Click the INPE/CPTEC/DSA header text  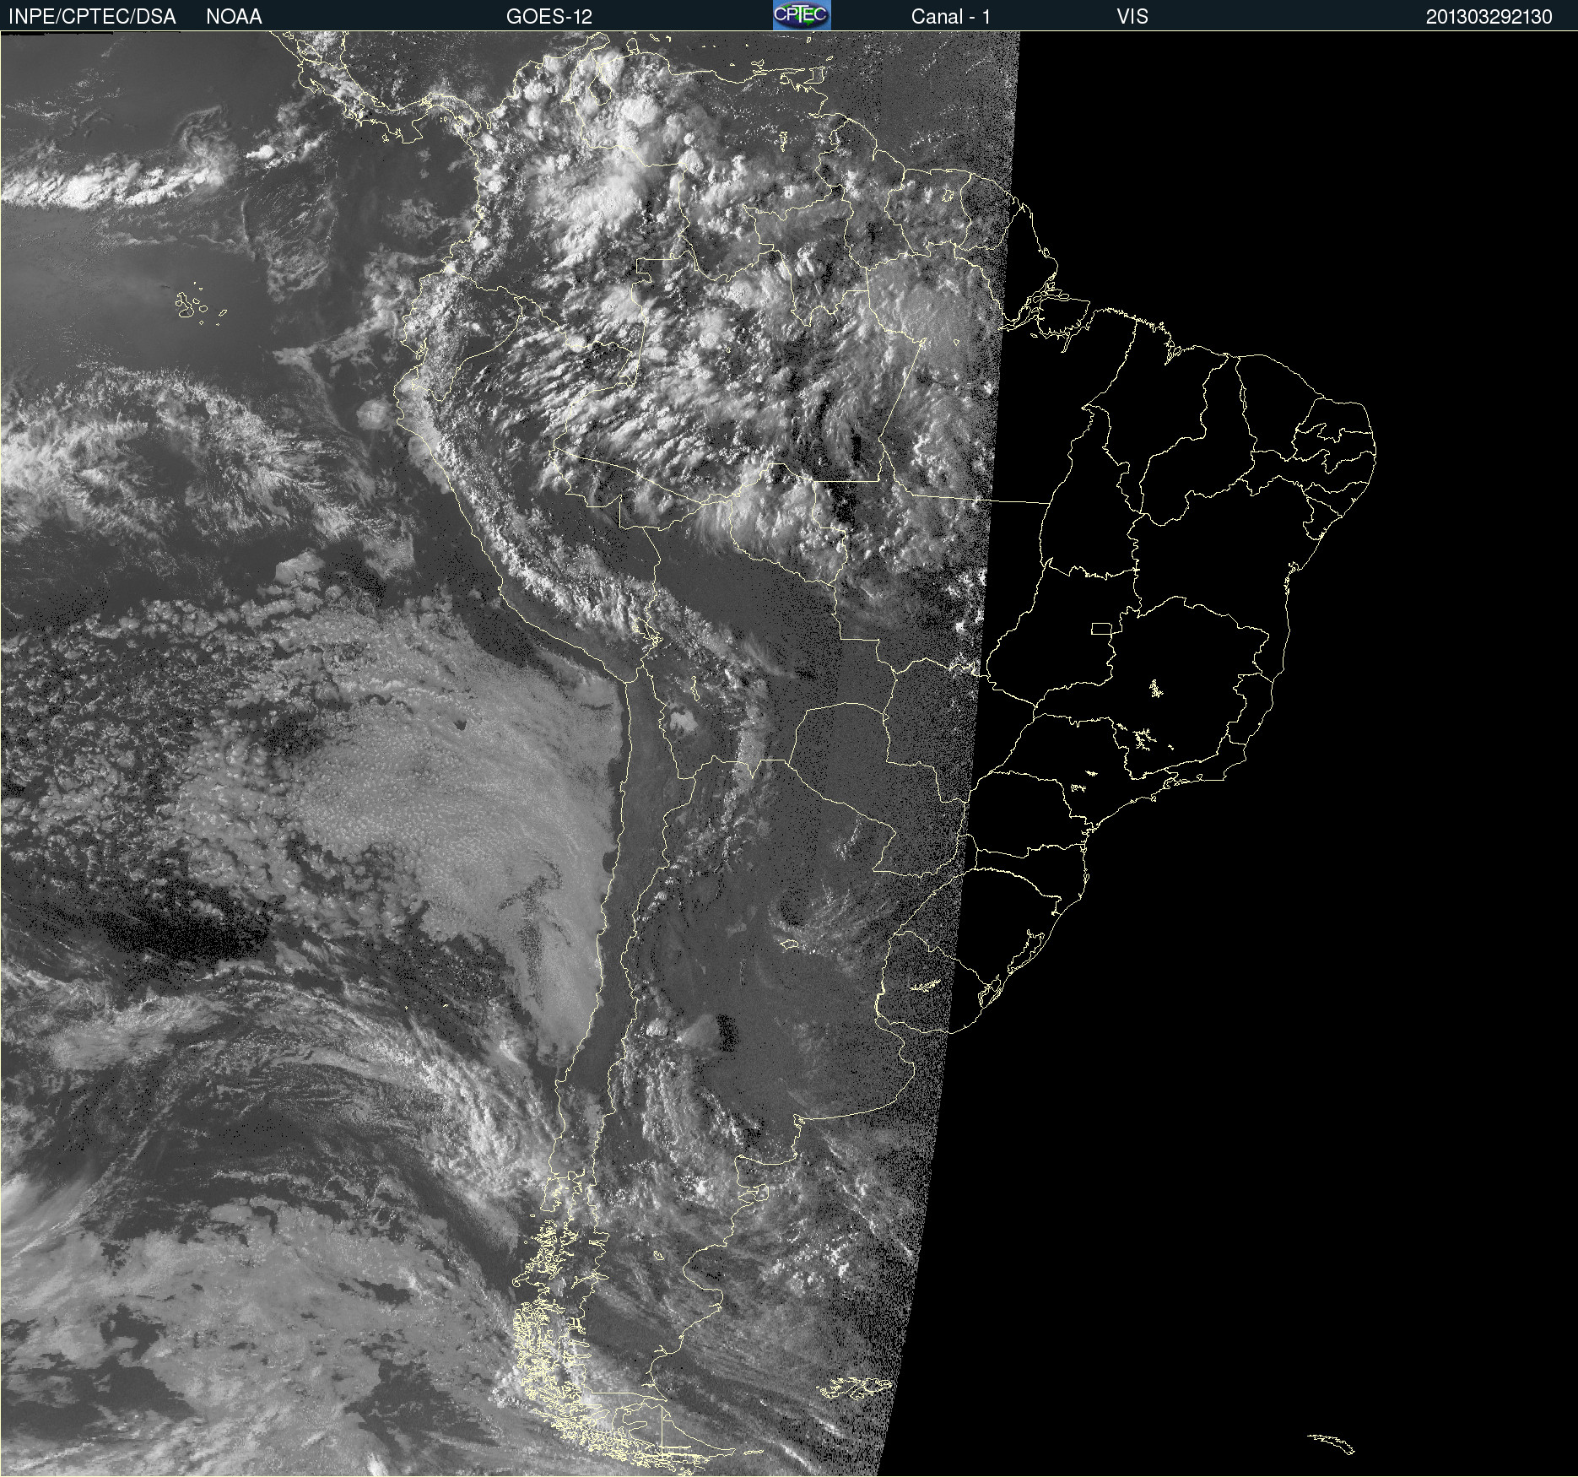tap(92, 16)
